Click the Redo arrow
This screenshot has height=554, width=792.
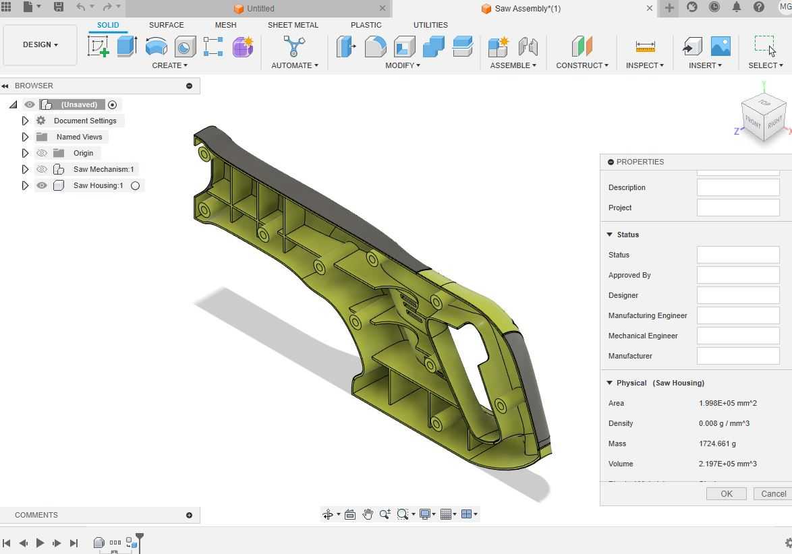pos(107,7)
